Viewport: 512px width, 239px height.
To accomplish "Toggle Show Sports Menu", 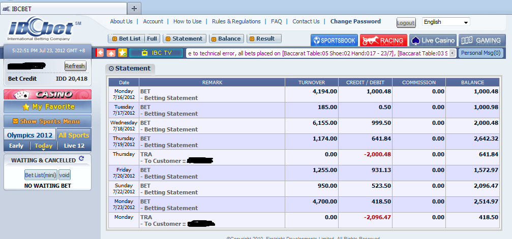I will tap(47, 121).
